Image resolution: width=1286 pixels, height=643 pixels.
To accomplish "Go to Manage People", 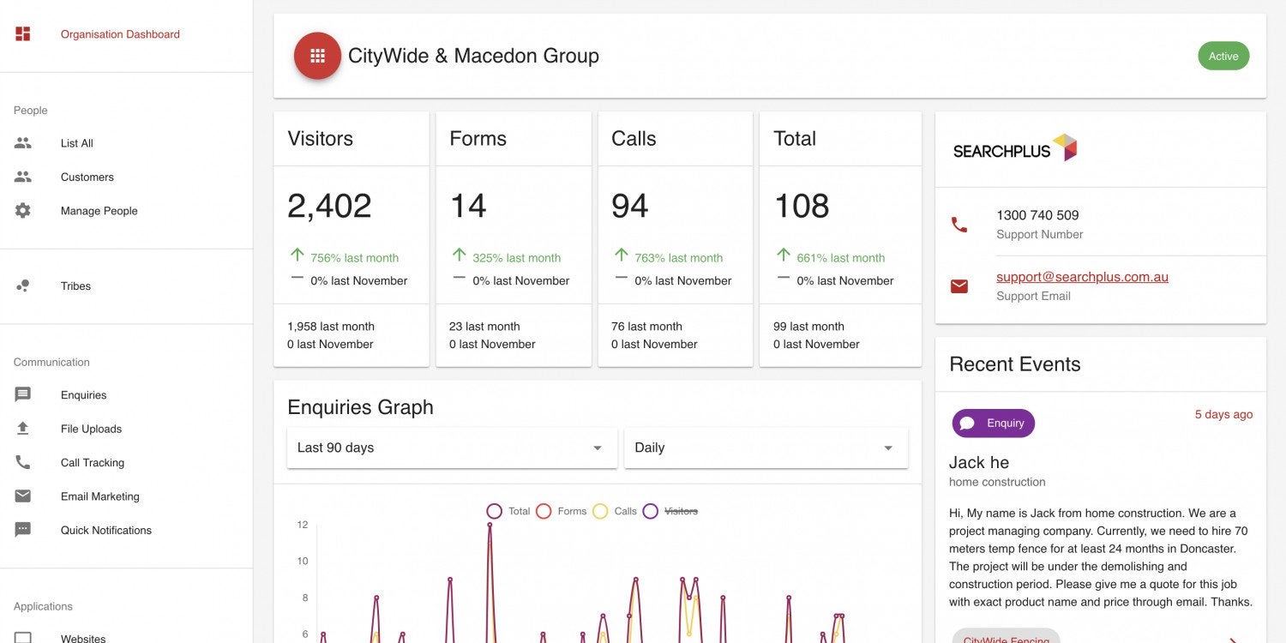I will pos(99,211).
